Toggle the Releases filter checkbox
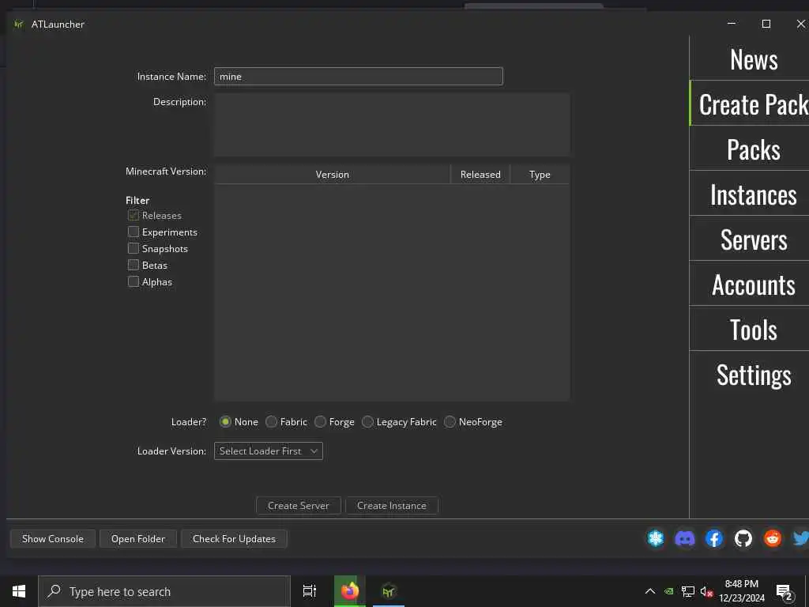Image resolution: width=809 pixels, height=607 pixels. pos(133,215)
